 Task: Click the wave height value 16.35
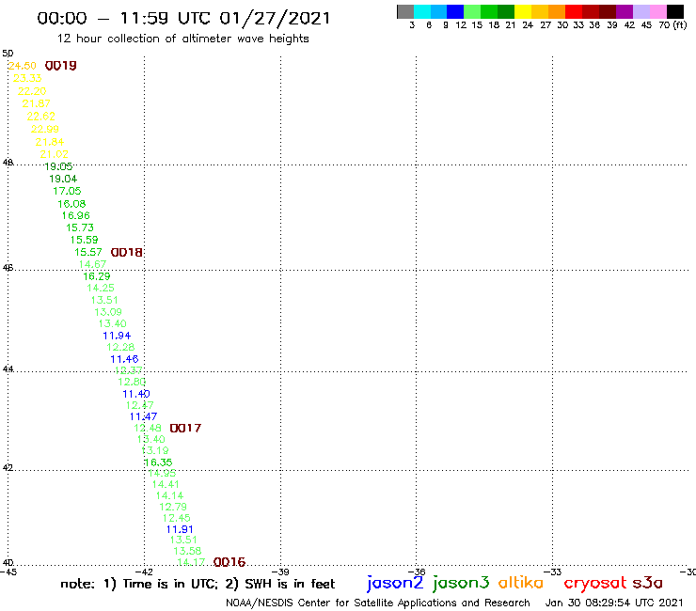[x=158, y=462]
